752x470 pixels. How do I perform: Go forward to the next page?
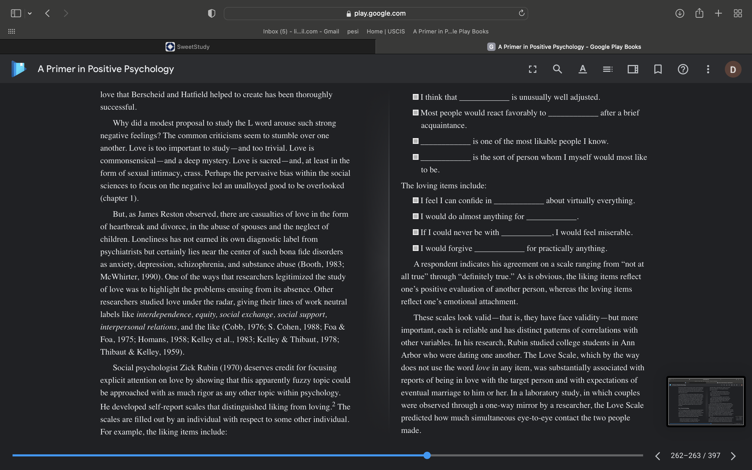pyautogui.click(x=66, y=13)
